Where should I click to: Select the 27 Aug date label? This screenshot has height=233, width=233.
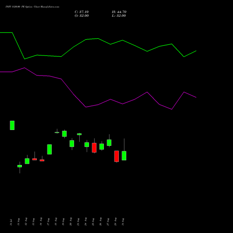pyautogui.click(x=108, y=222)
